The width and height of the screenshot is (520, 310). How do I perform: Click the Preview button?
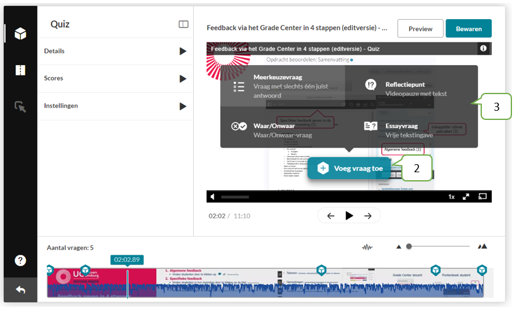[420, 28]
